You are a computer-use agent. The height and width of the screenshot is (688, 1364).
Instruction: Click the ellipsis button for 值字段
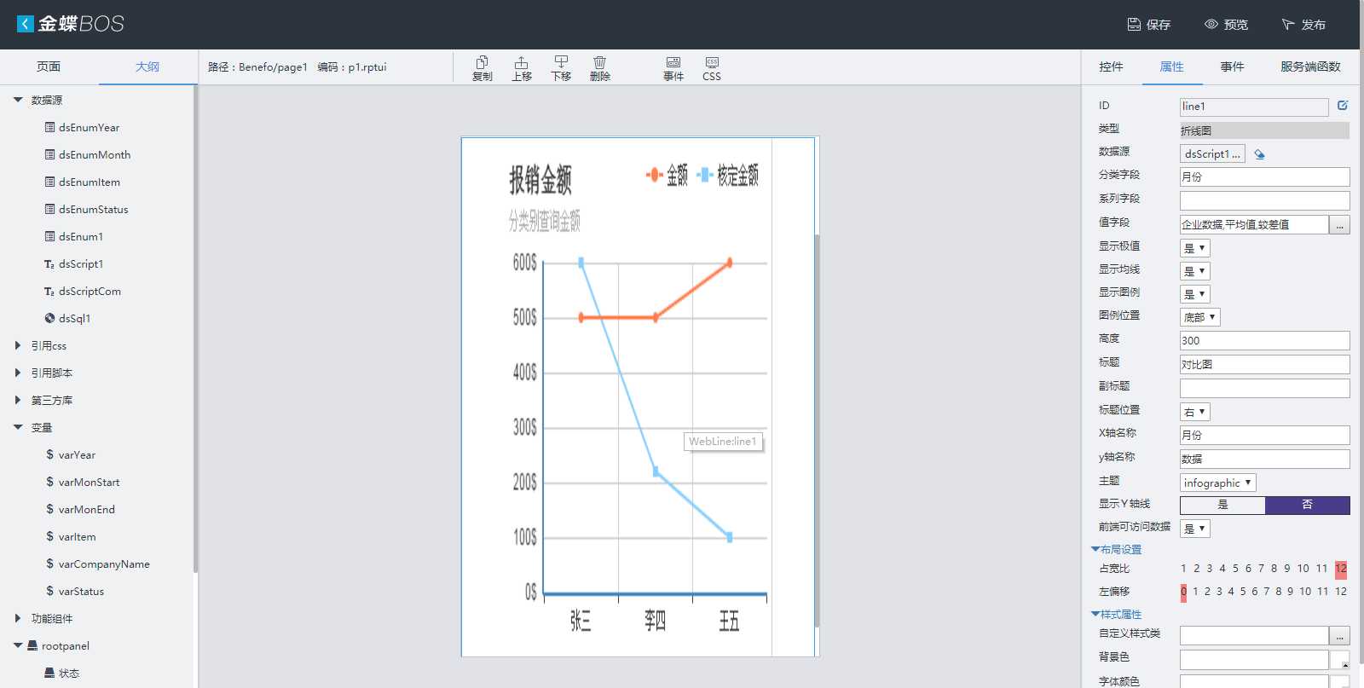(x=1340, y=224)
